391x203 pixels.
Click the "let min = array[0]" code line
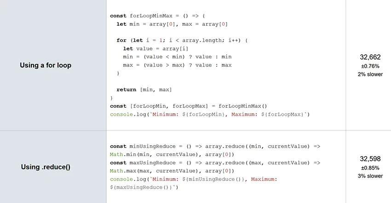172,24
